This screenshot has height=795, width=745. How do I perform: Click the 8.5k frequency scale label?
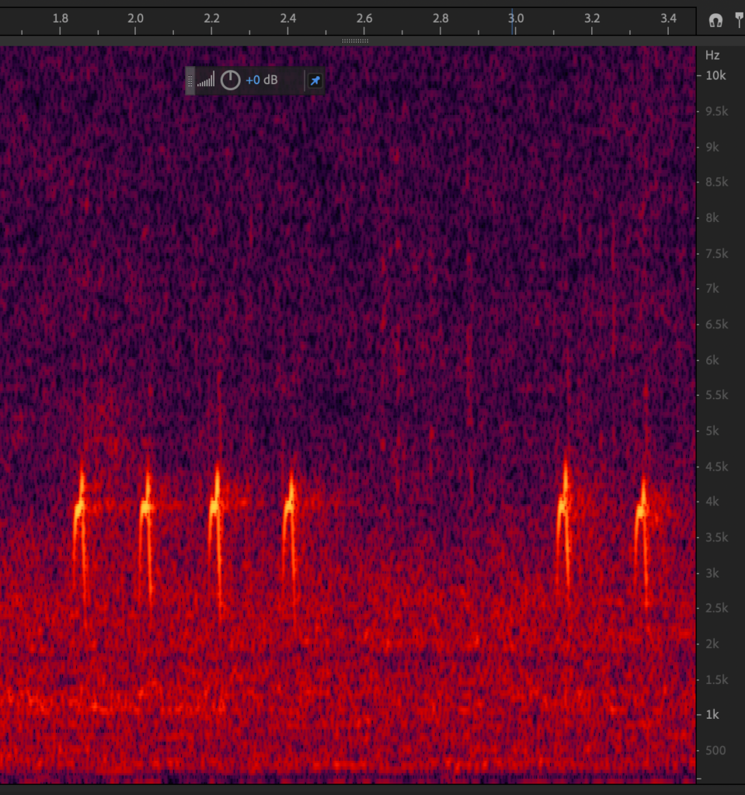716,182
